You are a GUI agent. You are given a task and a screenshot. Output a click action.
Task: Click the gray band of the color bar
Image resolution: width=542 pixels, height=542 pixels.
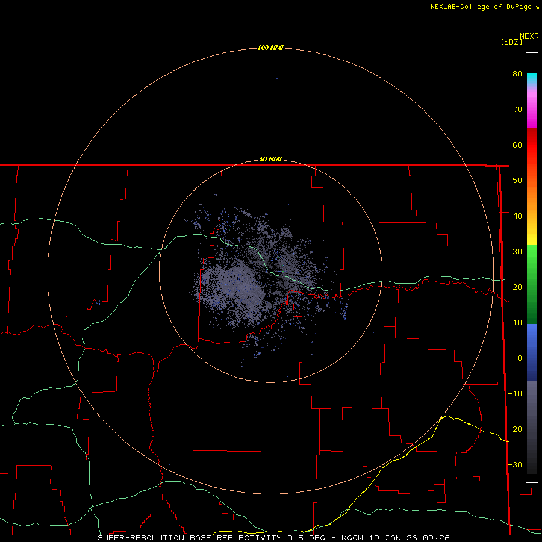click(x=532, y=427)
